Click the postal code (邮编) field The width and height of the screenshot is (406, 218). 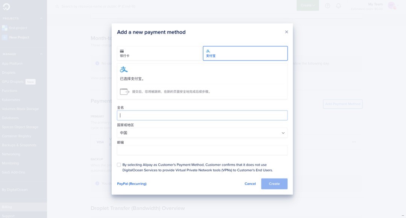[202, 150]
